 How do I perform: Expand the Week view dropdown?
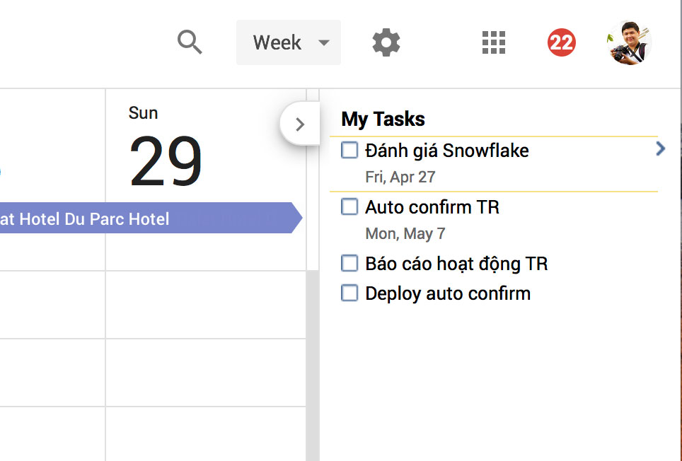289,42
